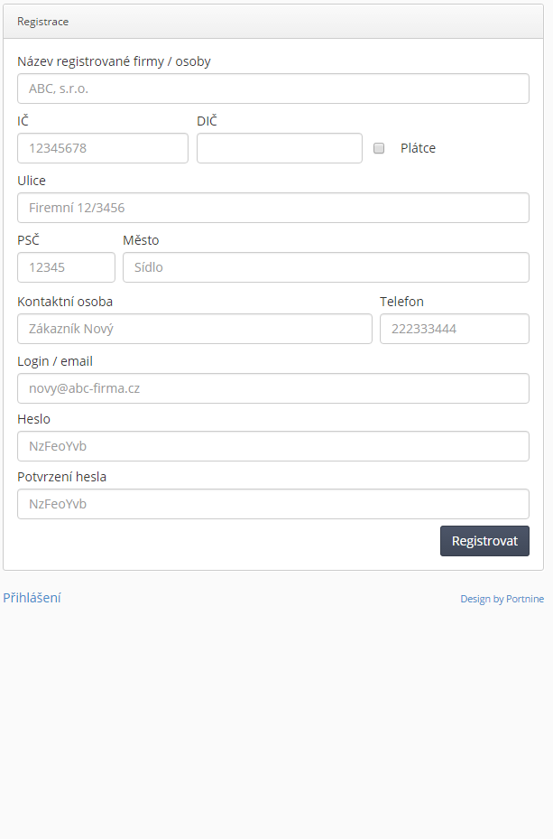Tick the Plátce checkbox
The height and width of the screenshot is (839, 553).
(x=379, y=148)
